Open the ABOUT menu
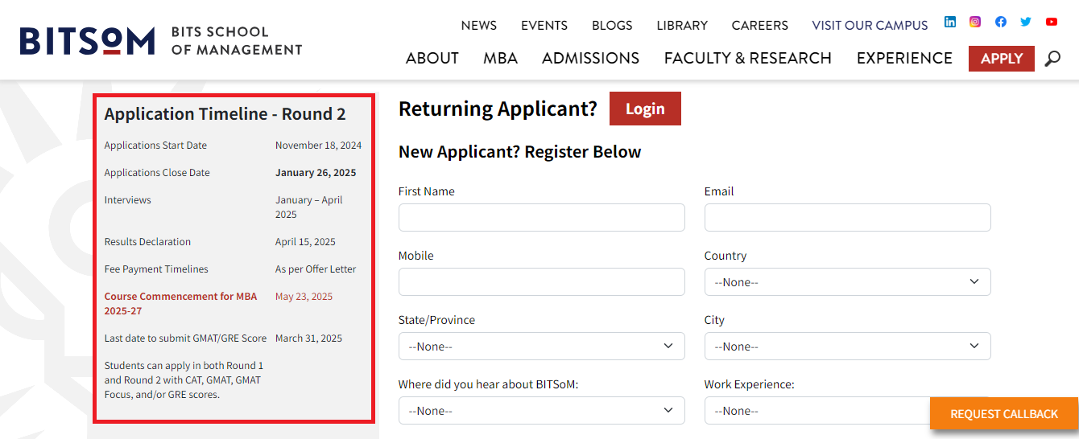Screen dimensions: 1079x439 [432, 58]
